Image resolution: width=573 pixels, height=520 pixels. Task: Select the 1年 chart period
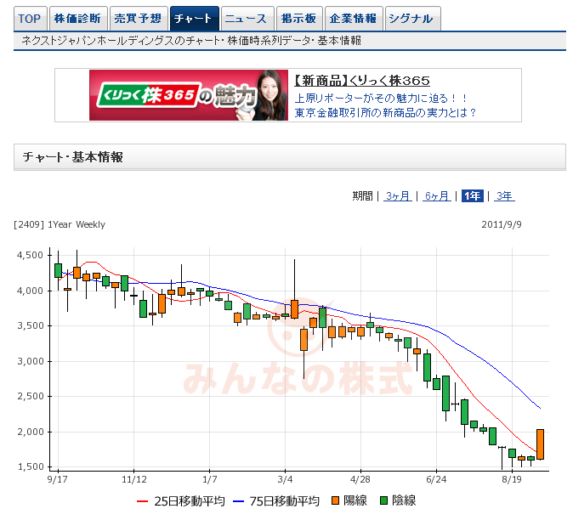pyautogui.click(x=472, y=196)
